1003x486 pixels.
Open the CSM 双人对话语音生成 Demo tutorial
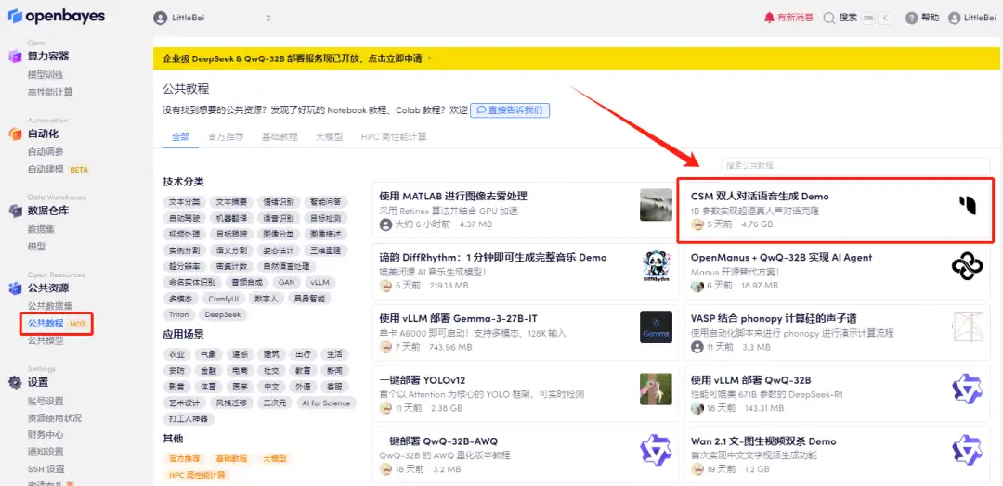pos(760,197)
